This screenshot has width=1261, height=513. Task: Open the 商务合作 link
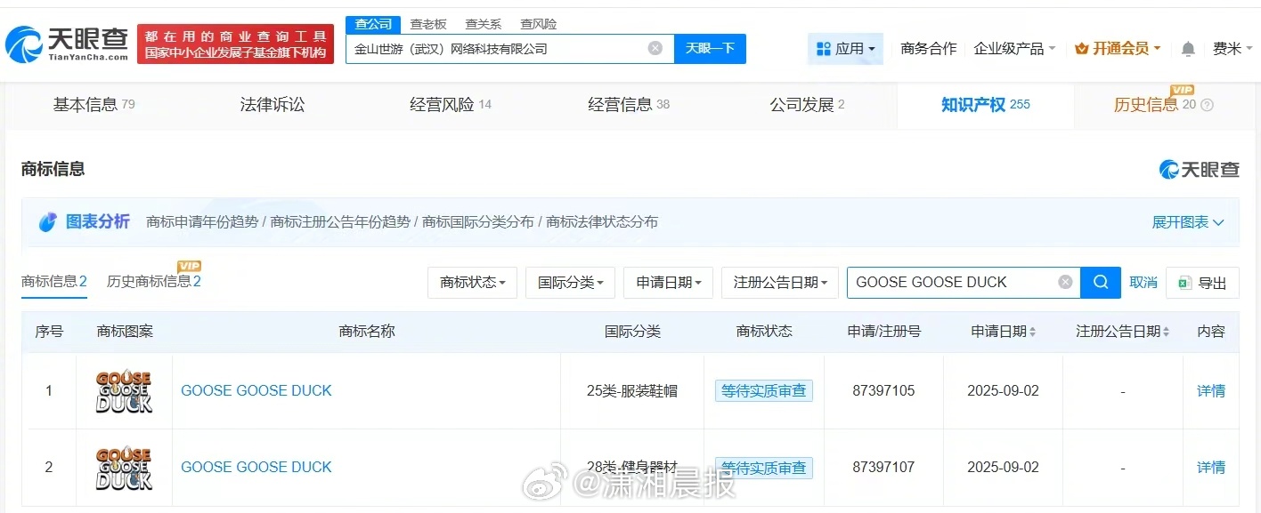pos(928,49)
